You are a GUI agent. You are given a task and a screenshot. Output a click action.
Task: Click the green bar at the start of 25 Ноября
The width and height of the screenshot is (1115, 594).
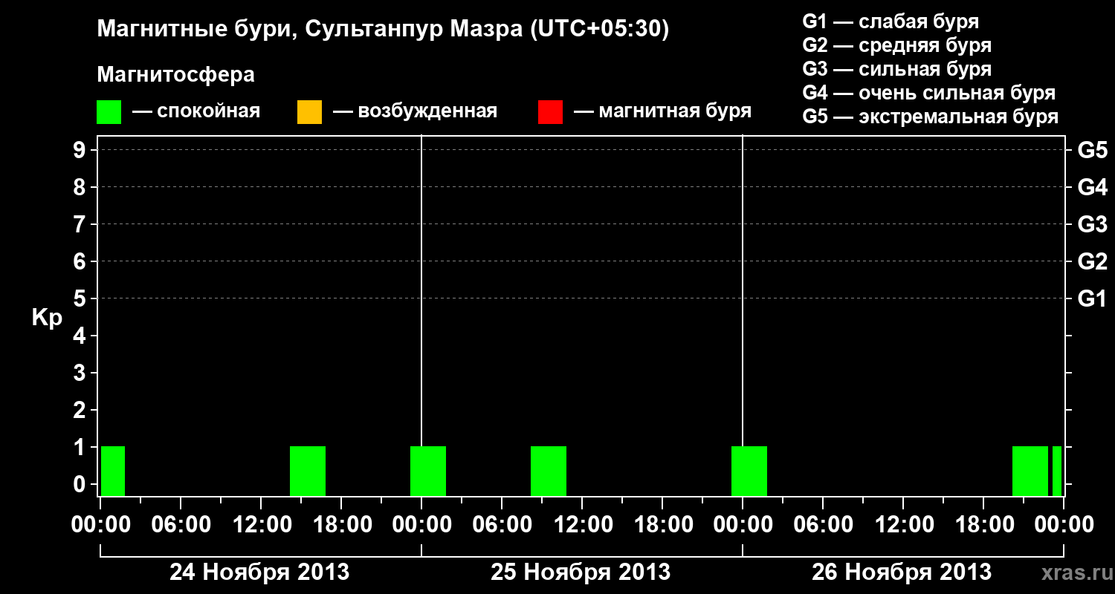coord(428,471)
